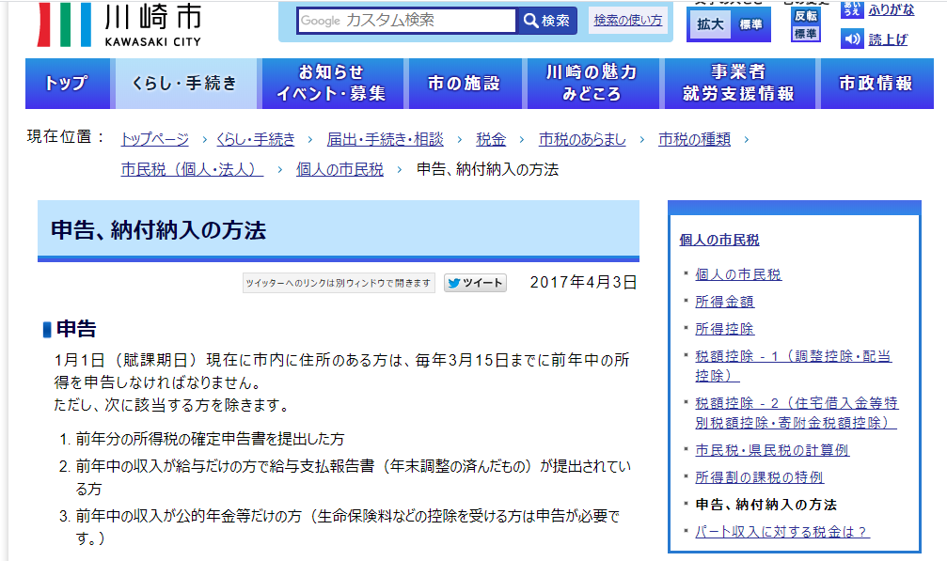The width and height of the screenshot is (947, 561).
Task: Open the トップ navigation tab
Action: [68, 84]
